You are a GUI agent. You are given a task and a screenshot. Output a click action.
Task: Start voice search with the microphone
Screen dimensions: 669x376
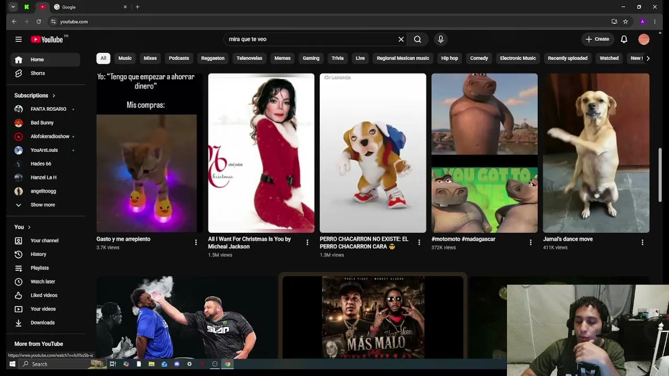tap(441, 39)
